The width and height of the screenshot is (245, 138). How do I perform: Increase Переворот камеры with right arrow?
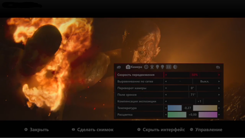[219, 88]
